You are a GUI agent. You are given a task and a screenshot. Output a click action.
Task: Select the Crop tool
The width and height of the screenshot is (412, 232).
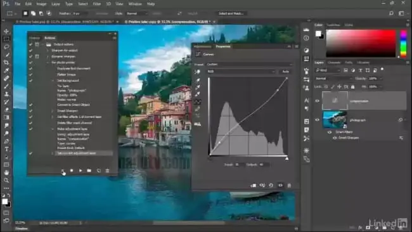[6, 63]
